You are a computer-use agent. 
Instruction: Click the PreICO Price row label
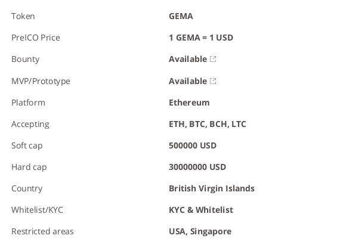(x=36, y=38)
